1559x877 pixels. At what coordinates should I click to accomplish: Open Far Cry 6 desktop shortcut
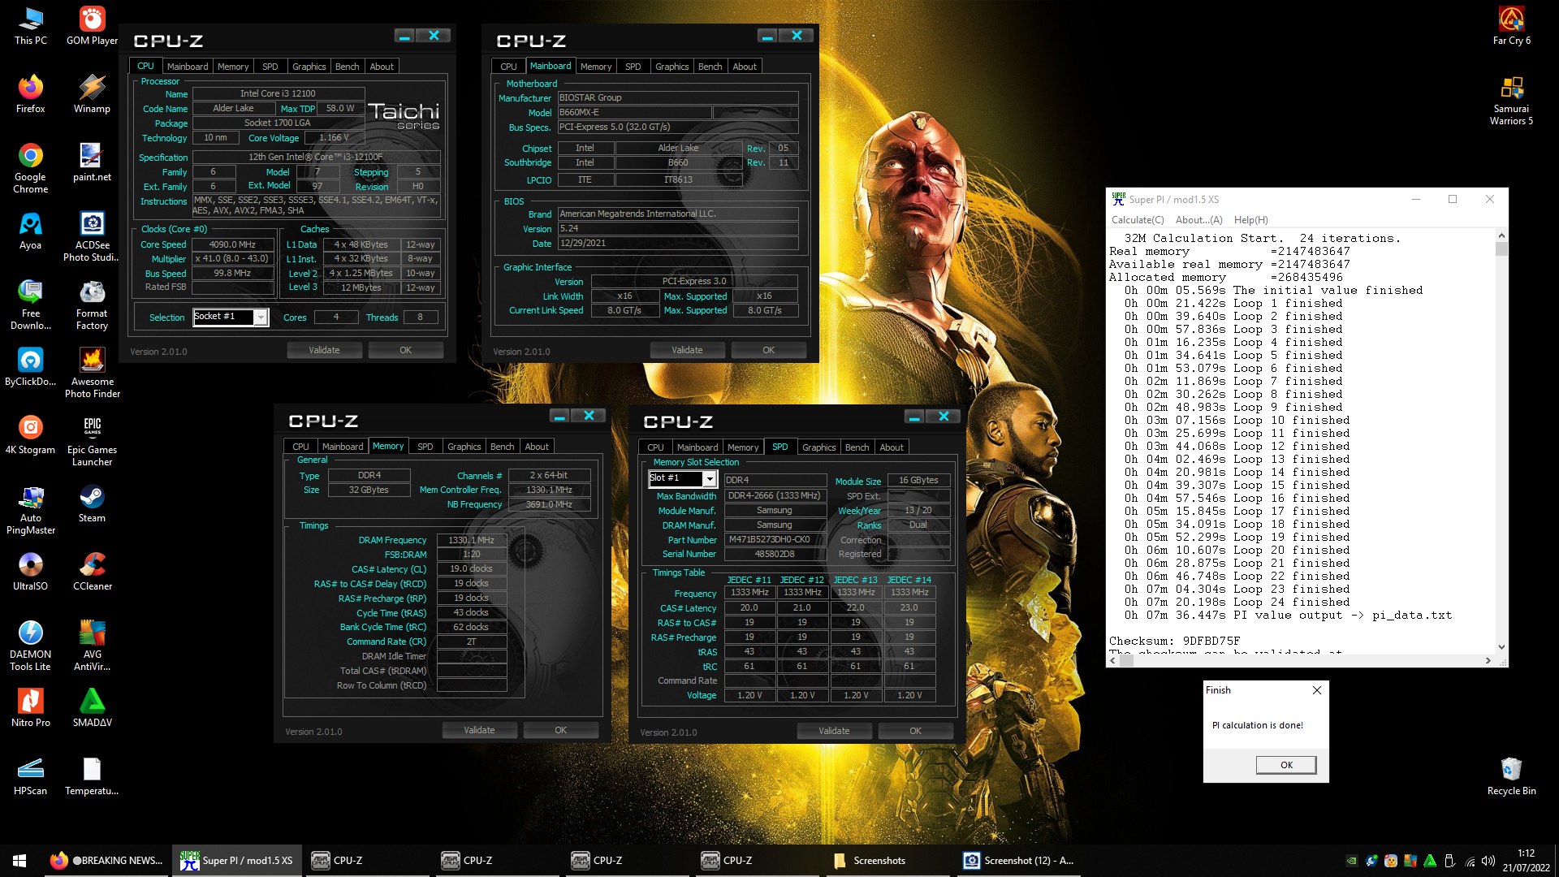coord(1511,26)
